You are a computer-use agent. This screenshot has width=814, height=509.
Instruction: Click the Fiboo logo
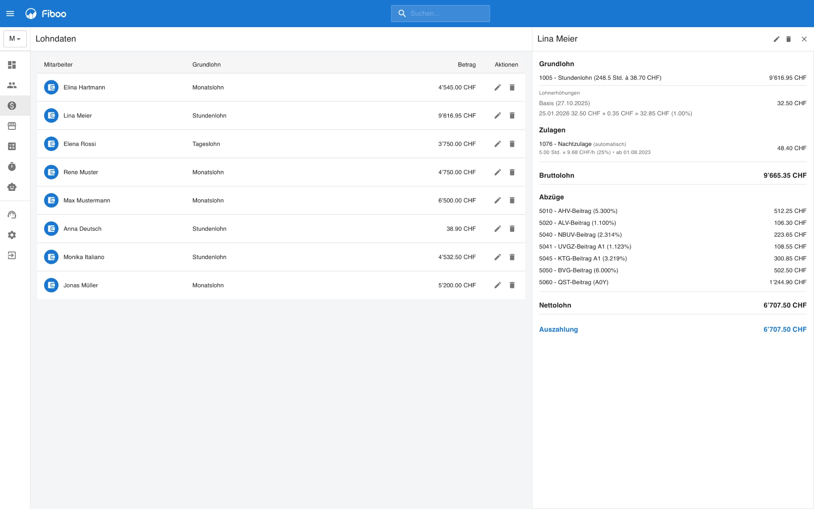(x=46, y=14)
